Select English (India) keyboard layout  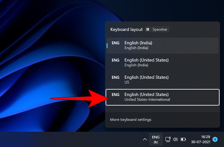(163, 45)
